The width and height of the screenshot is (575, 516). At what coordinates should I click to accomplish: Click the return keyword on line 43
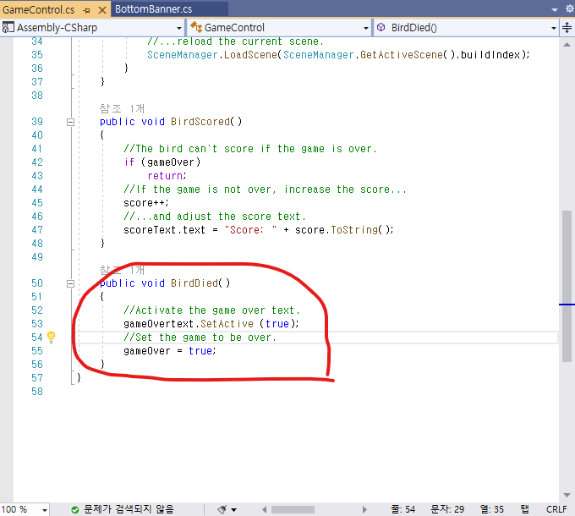click(x=165, y=176)
